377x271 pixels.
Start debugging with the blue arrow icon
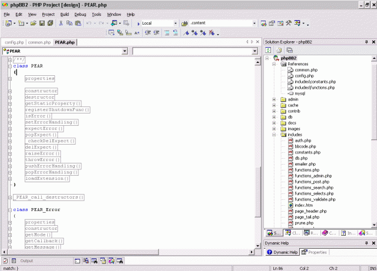pyautogui.click(x=138, y=24)
